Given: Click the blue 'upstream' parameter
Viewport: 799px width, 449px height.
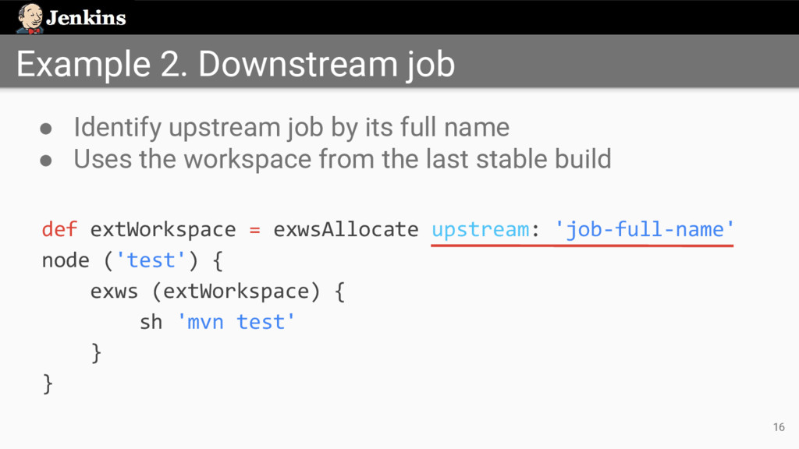Looking at the screenshot, I should point(481,229).
